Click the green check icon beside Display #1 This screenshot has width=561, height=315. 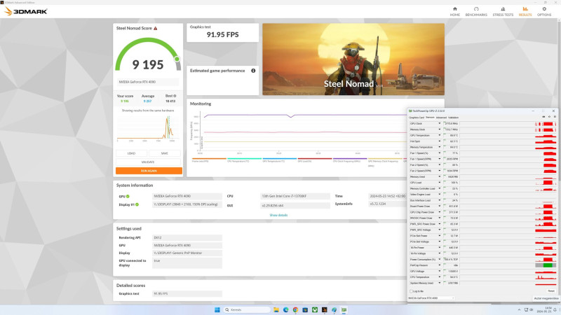click(x=137, y=204)
